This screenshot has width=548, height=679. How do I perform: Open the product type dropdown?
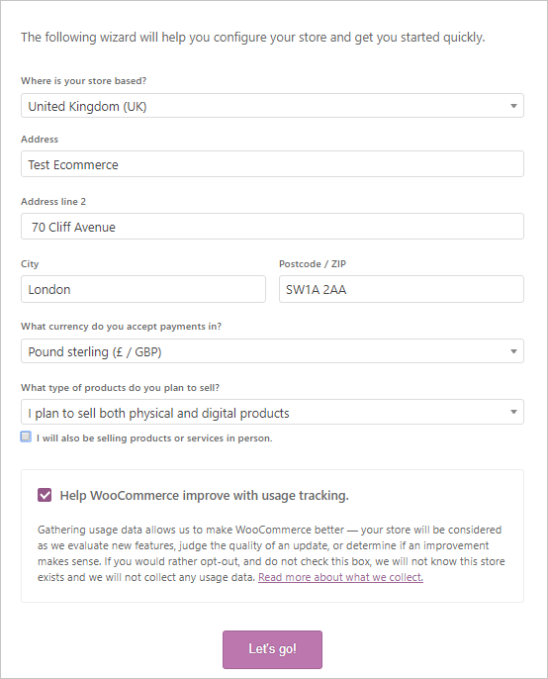(x=272, y=412)
